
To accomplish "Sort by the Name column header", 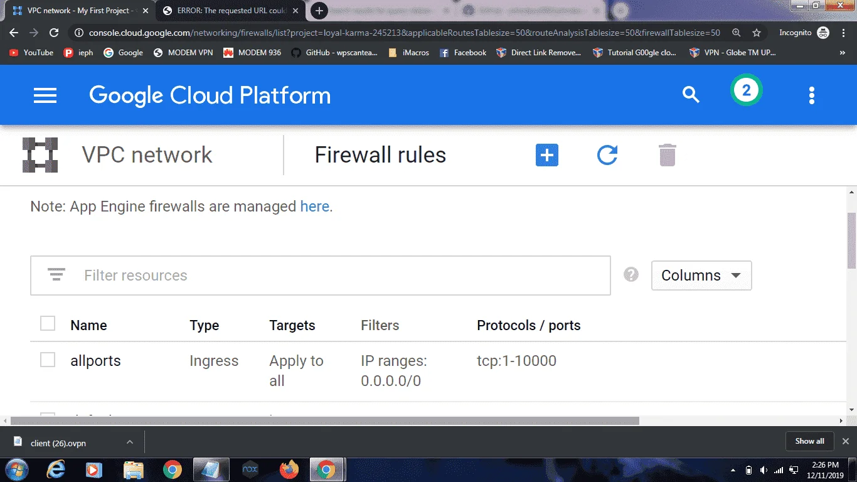I will point(88,325).
